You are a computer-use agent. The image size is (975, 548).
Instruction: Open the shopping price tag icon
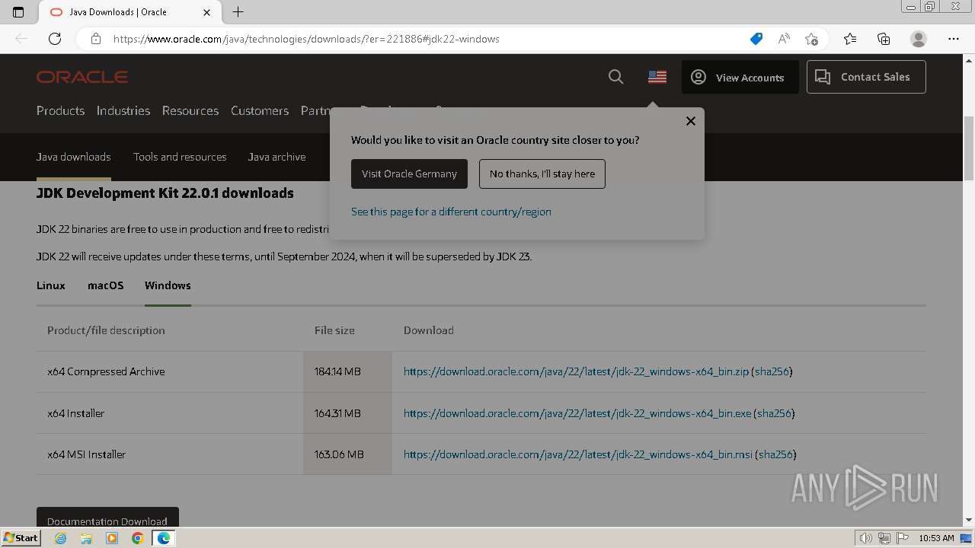pyautogui.click(x=756, y=39)
